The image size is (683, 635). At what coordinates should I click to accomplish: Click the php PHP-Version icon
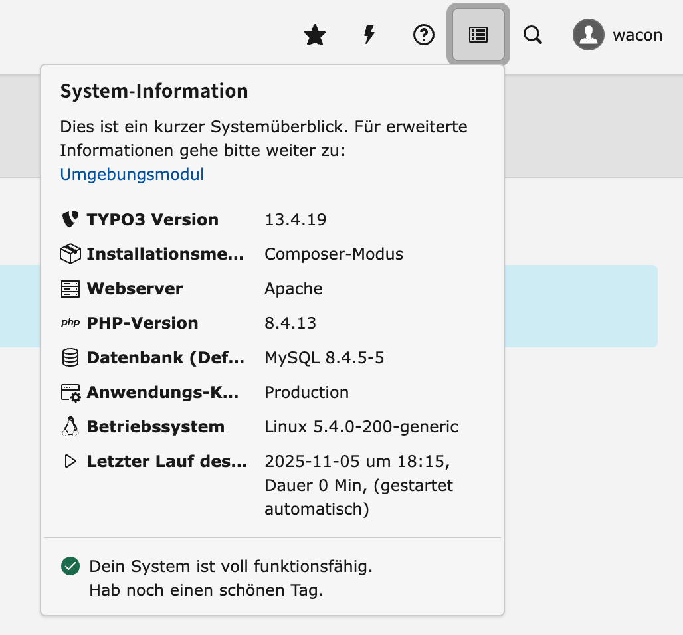point(70,323)
